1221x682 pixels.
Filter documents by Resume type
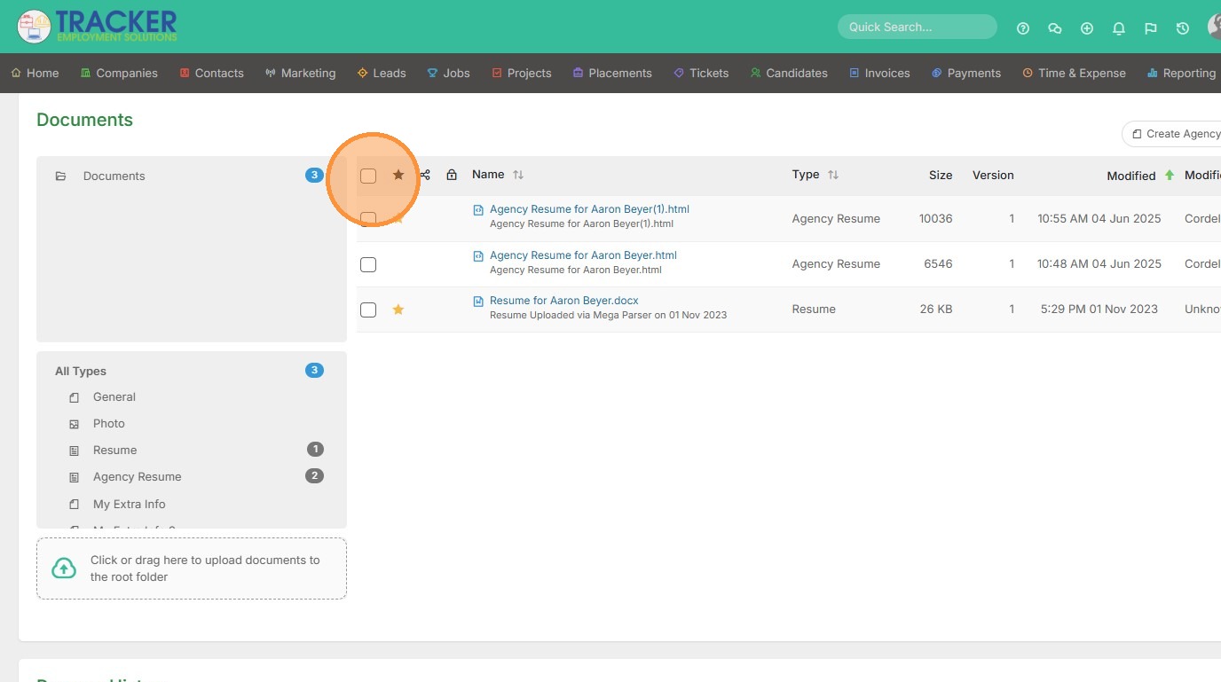(x=115, y=451)
